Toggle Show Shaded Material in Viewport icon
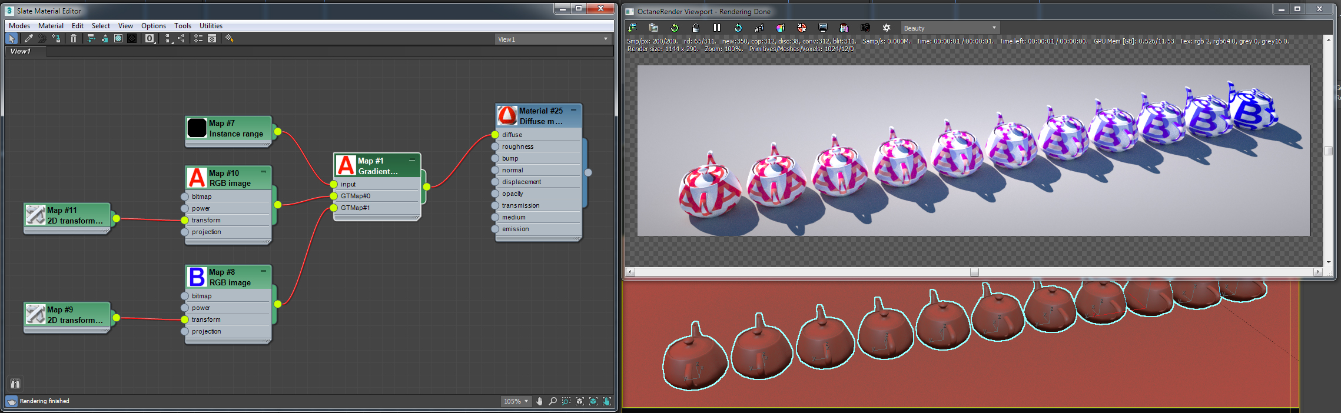 [118, 39]
